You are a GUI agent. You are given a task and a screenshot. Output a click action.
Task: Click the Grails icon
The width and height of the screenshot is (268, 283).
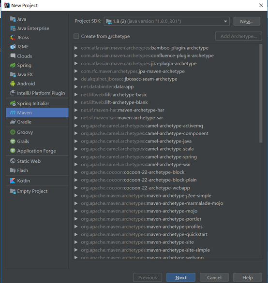tap(13, 141)
